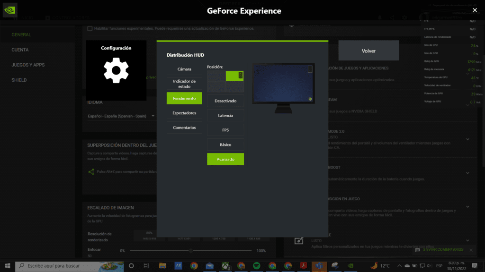The image size is (485, 272).
Task: Choose the Básico performance mode
Action: (225, 144)
